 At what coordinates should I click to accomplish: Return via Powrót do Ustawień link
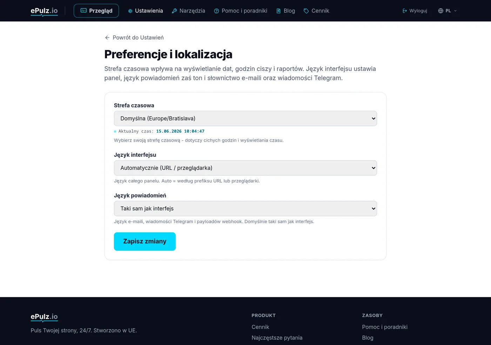tap(134, 38)
